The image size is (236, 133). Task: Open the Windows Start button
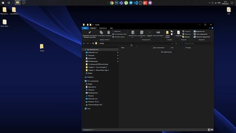3,3
